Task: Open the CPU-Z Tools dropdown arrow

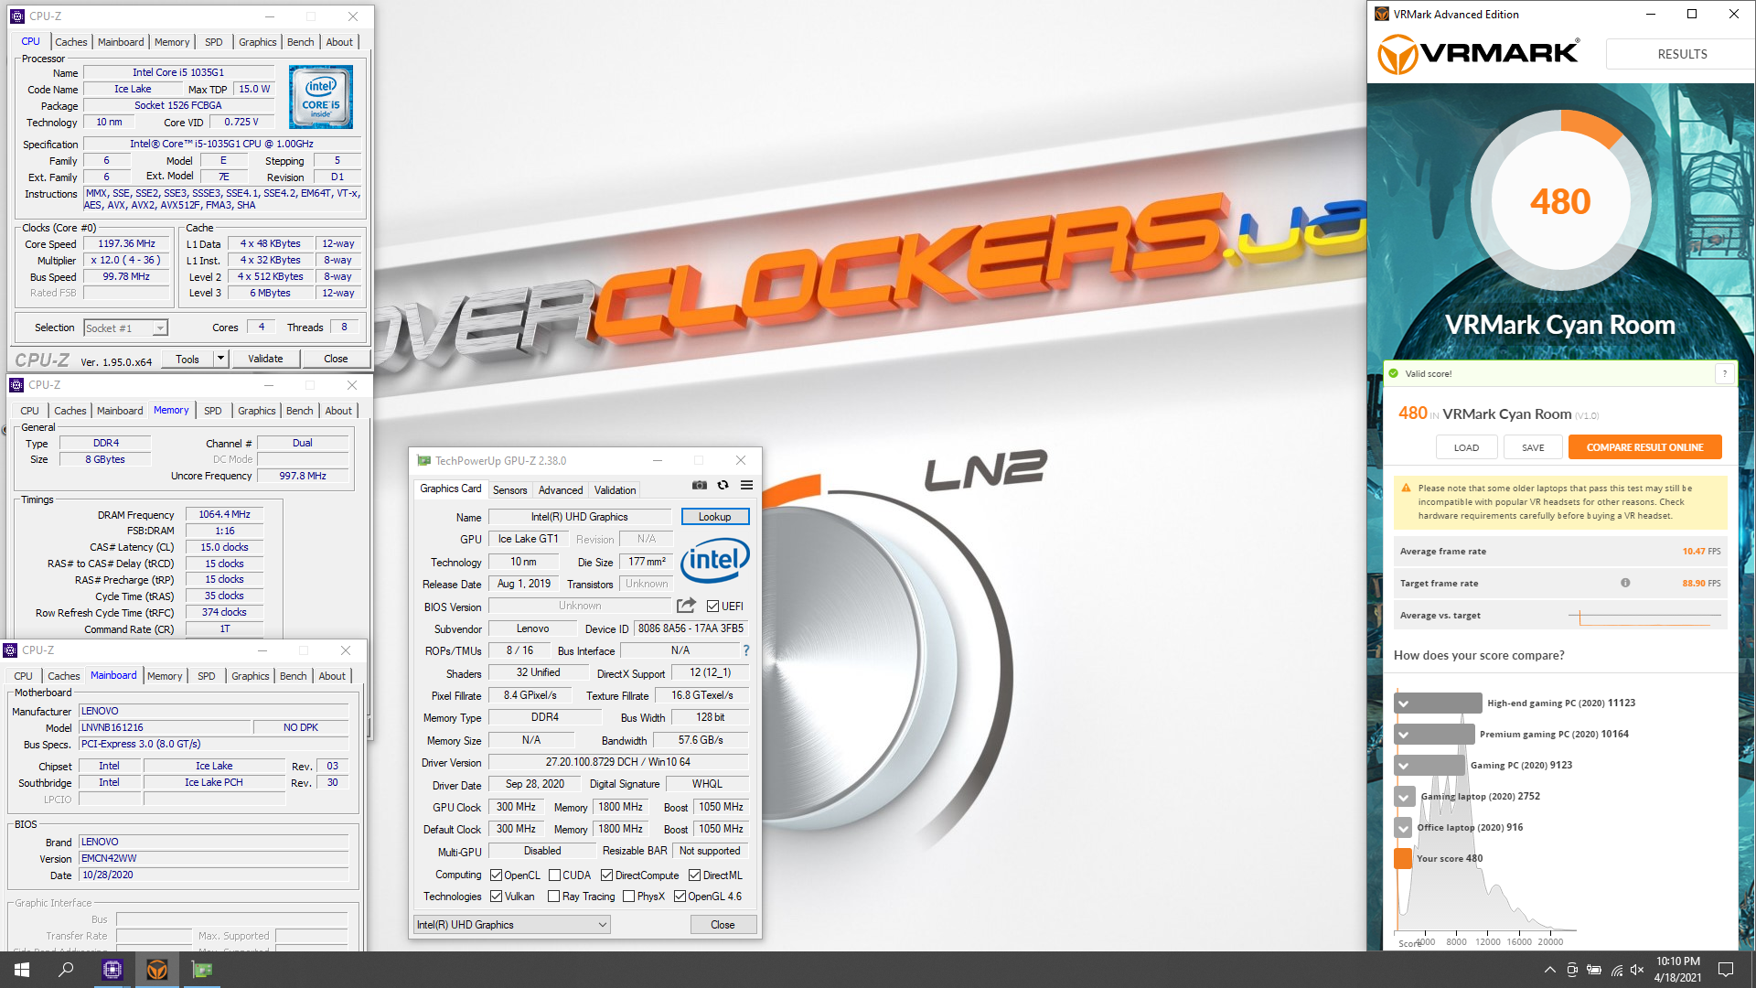Action: [220, 359]
